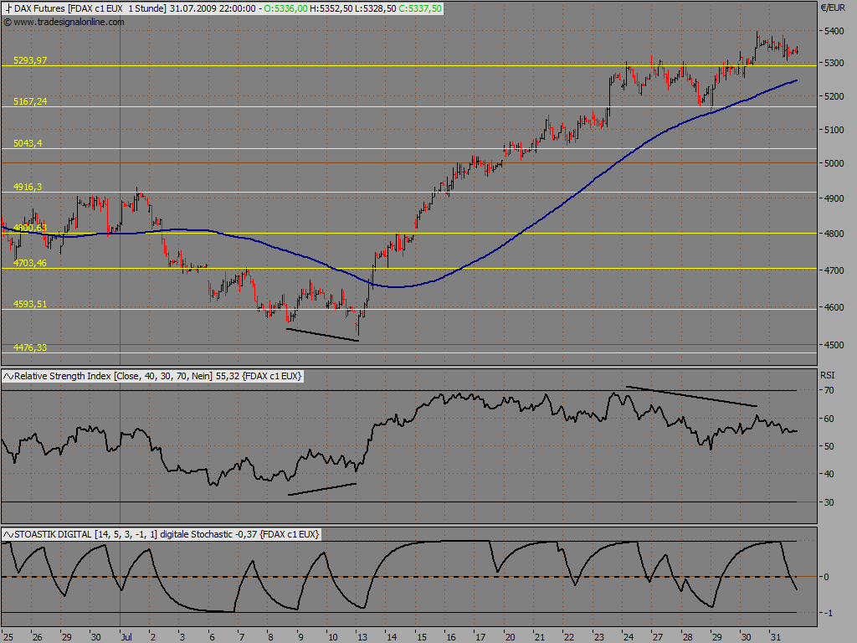The height and width of the screenshot is (643, 857).
Task: Click the line icon before STOASTIK DIGITAL
Action: pyautogui.click(x=8, y=534)
